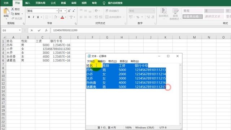
Task: Open underline style dropdown arrow
Action: click(x=42, y=17)
